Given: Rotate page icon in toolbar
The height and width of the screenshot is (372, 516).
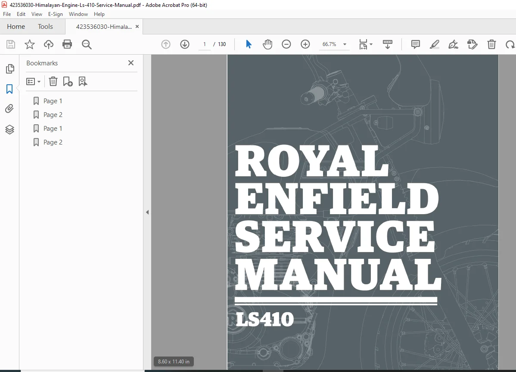Looking at the screenshot, I should pyautogui.click(x=510, y=44).
